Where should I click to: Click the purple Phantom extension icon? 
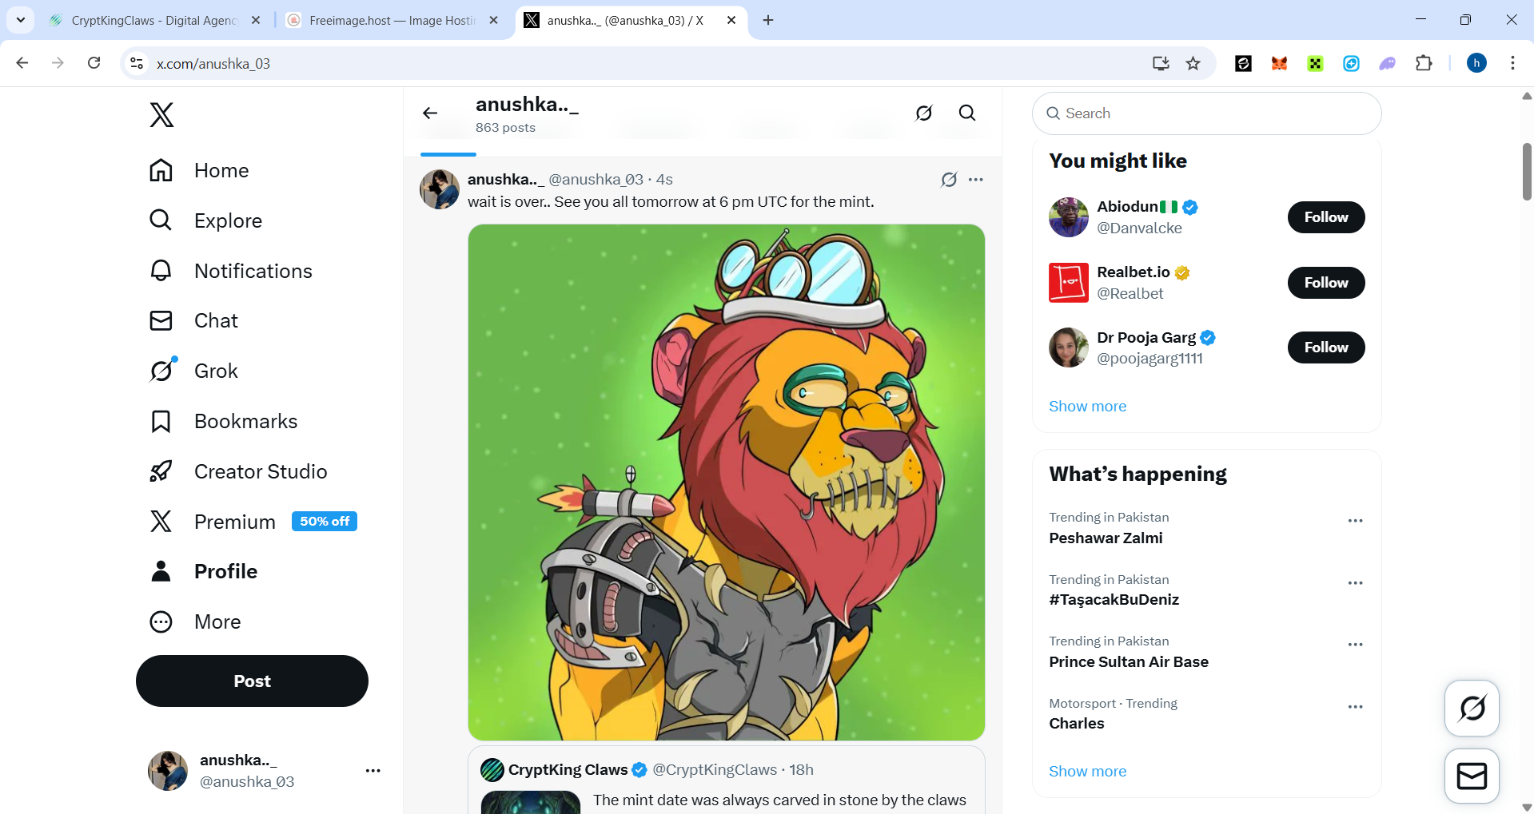click(1388, 63)
